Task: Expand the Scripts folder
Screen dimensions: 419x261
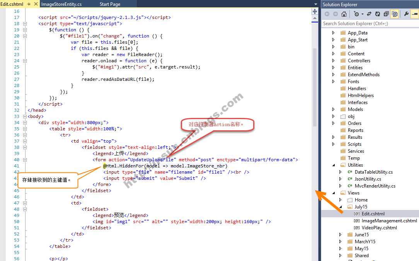Action: click(x=333, y=144)
